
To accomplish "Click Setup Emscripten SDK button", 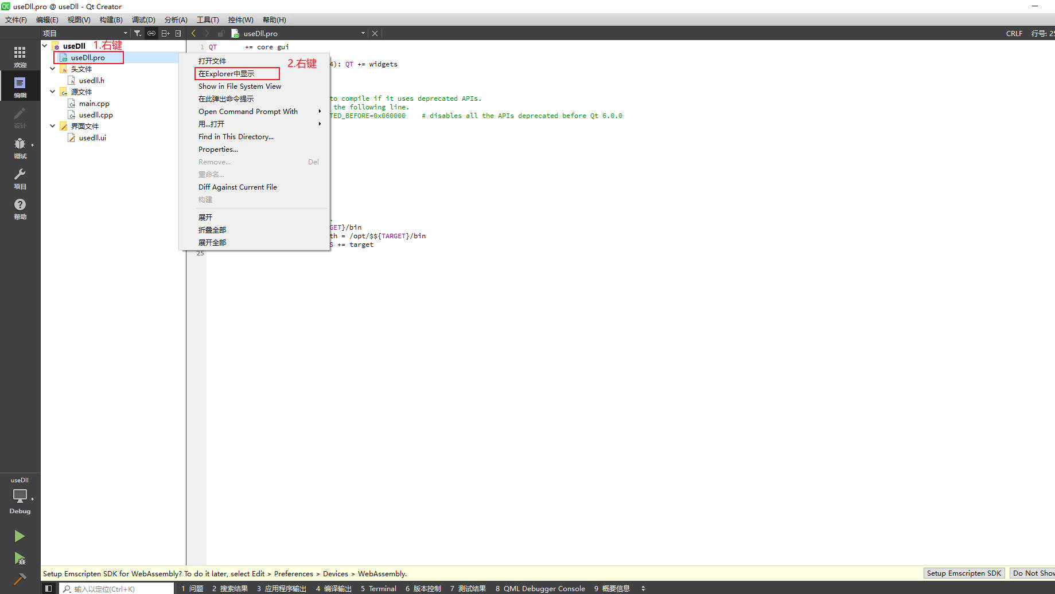I will tap(964, 573).
